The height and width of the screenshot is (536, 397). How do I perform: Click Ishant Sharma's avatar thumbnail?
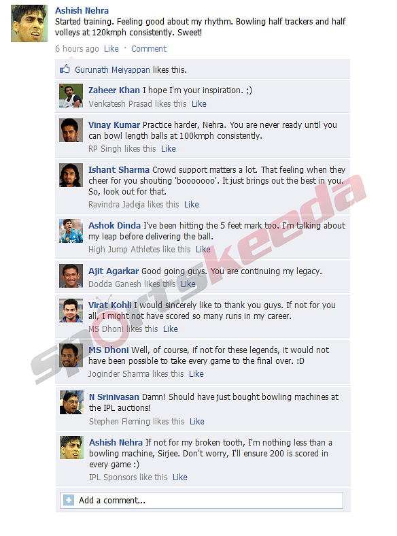coord(71,175)
